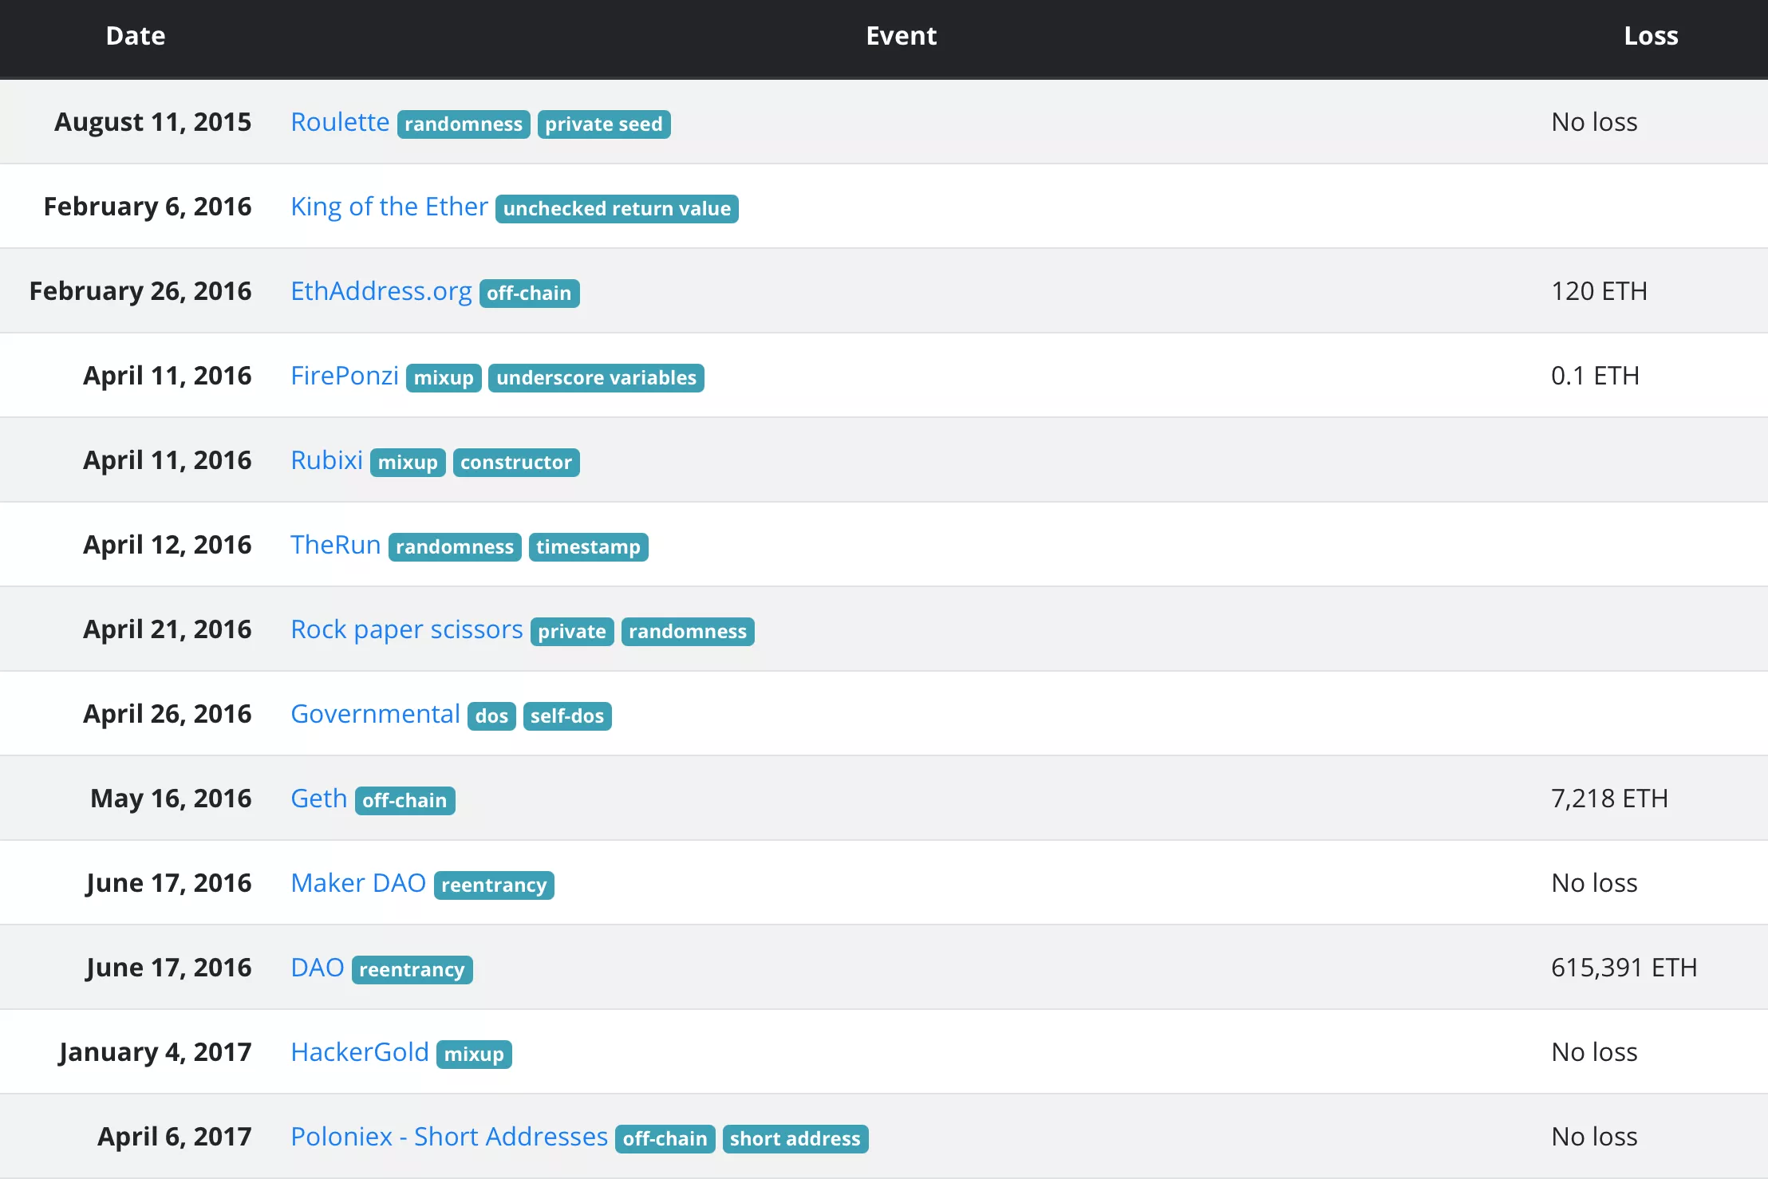
Task: Click the 'underscore variables' tag badge
Action: point(596,378)
